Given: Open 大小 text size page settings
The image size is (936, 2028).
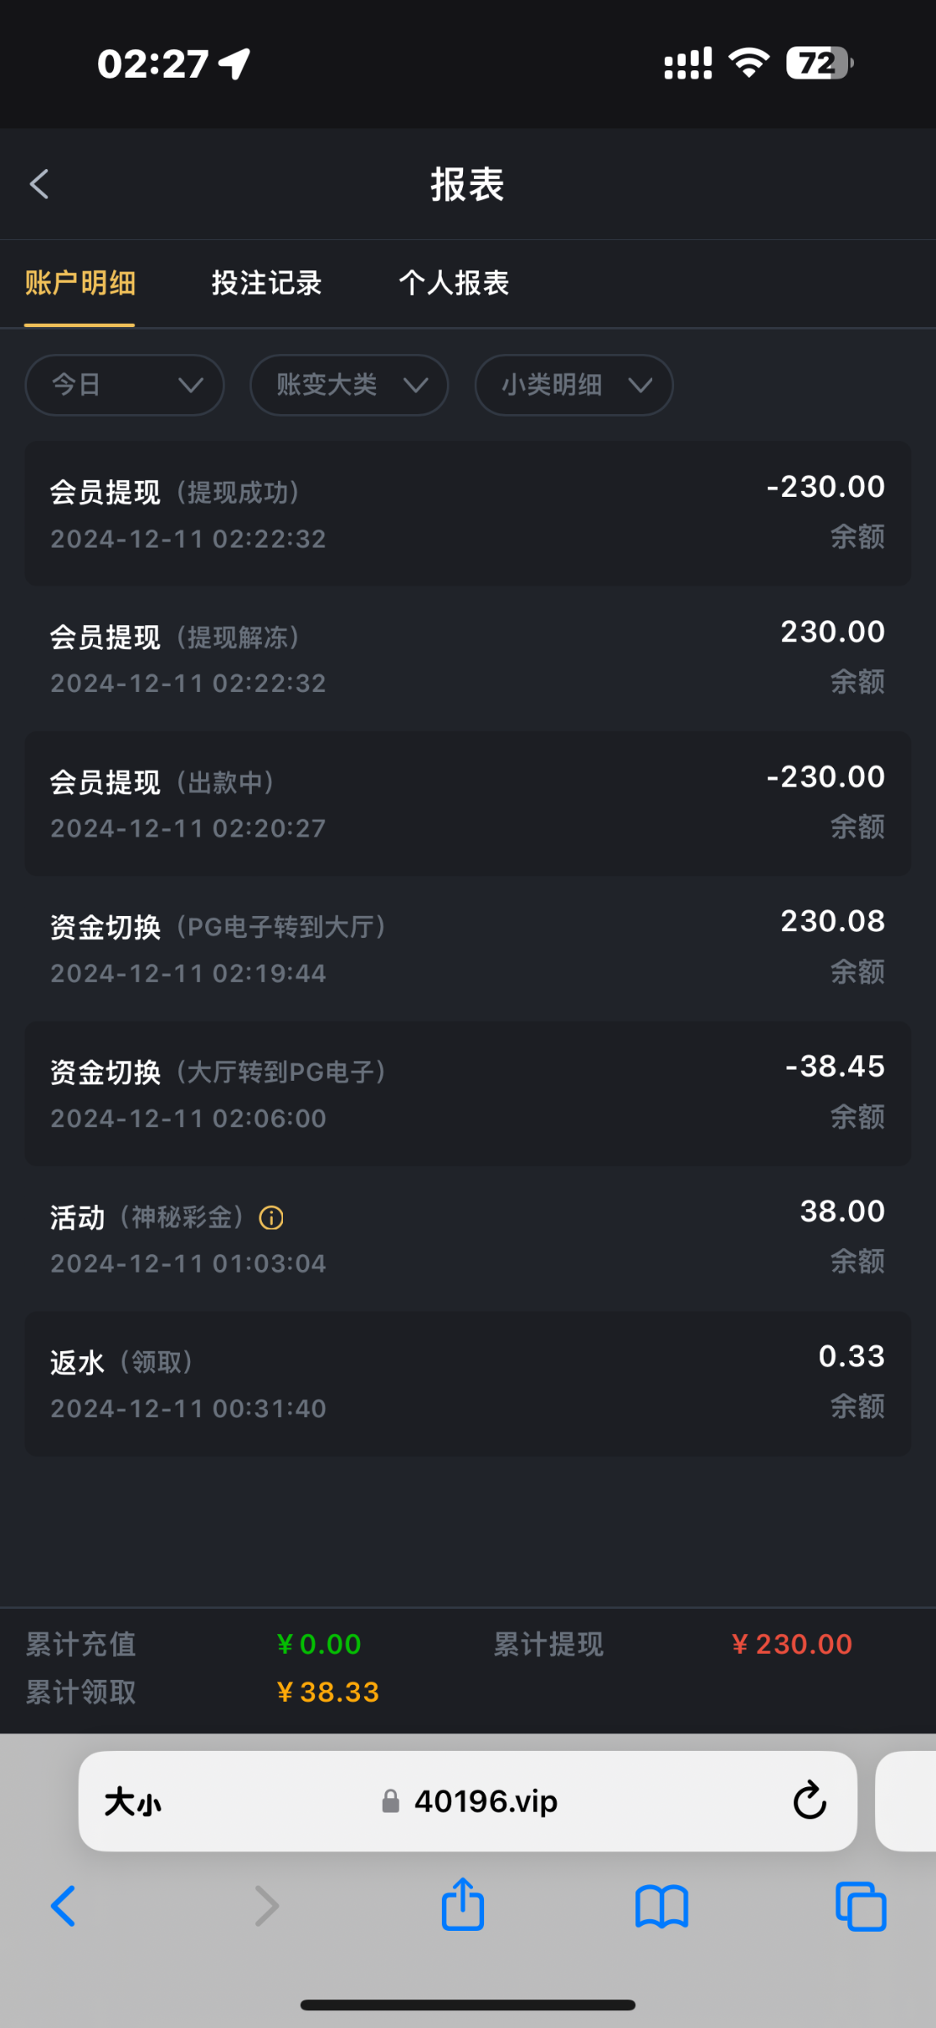Looking at the screenshot, I should (133, 1802).
